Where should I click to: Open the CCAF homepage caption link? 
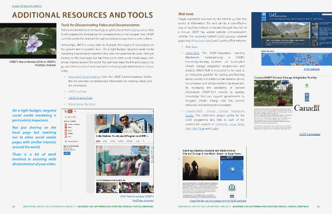coord(309,134)
